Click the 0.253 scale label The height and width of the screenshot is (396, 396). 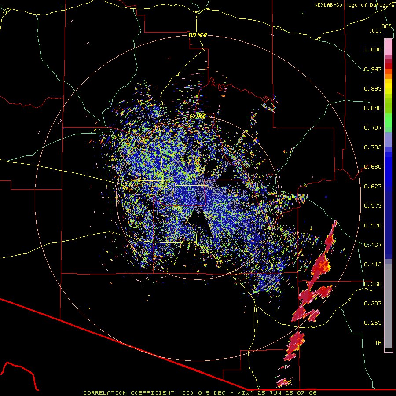(x=373, y=323)
